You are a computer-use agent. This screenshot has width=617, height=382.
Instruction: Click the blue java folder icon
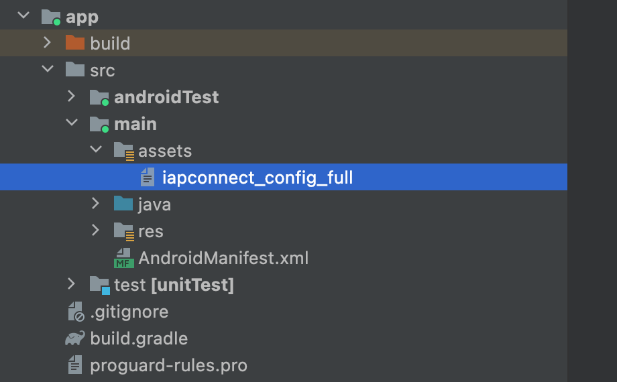123,204
